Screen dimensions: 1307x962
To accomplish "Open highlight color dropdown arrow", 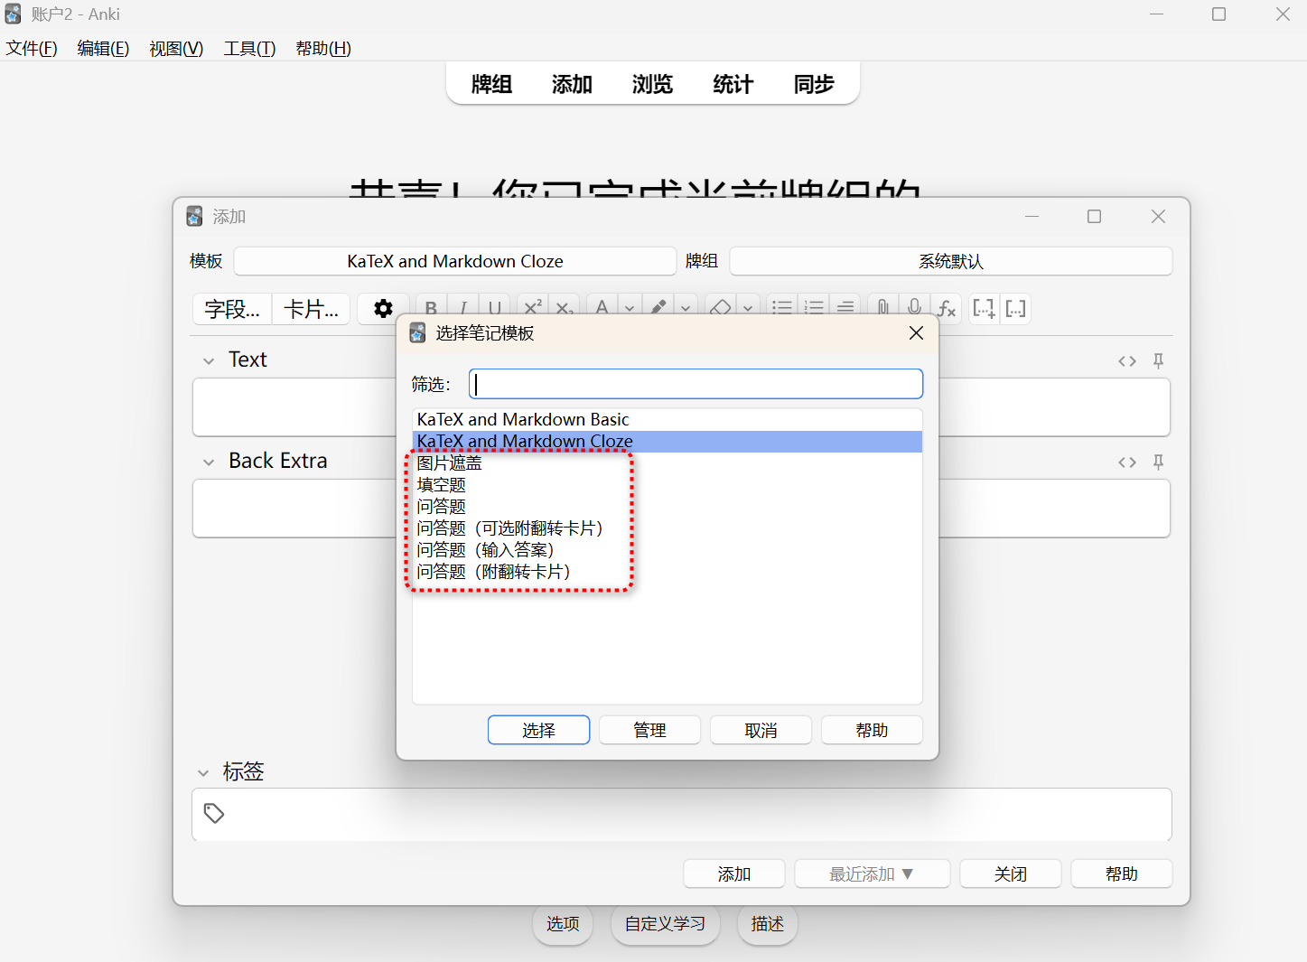I will coord(686,308).
